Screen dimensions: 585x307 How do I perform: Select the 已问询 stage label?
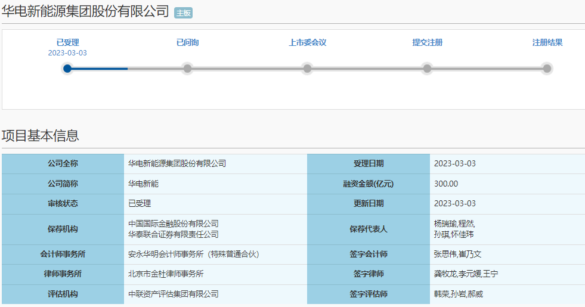[x=187, y=42]
